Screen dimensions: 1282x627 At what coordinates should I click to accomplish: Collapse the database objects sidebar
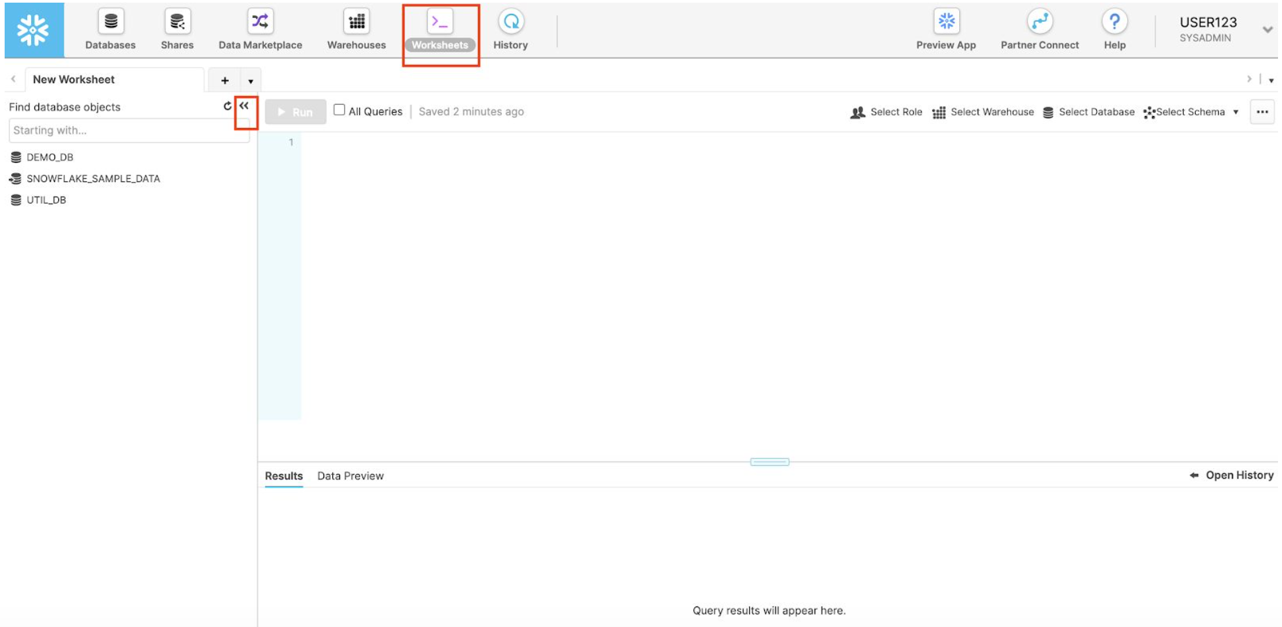[x=245, y=106]
